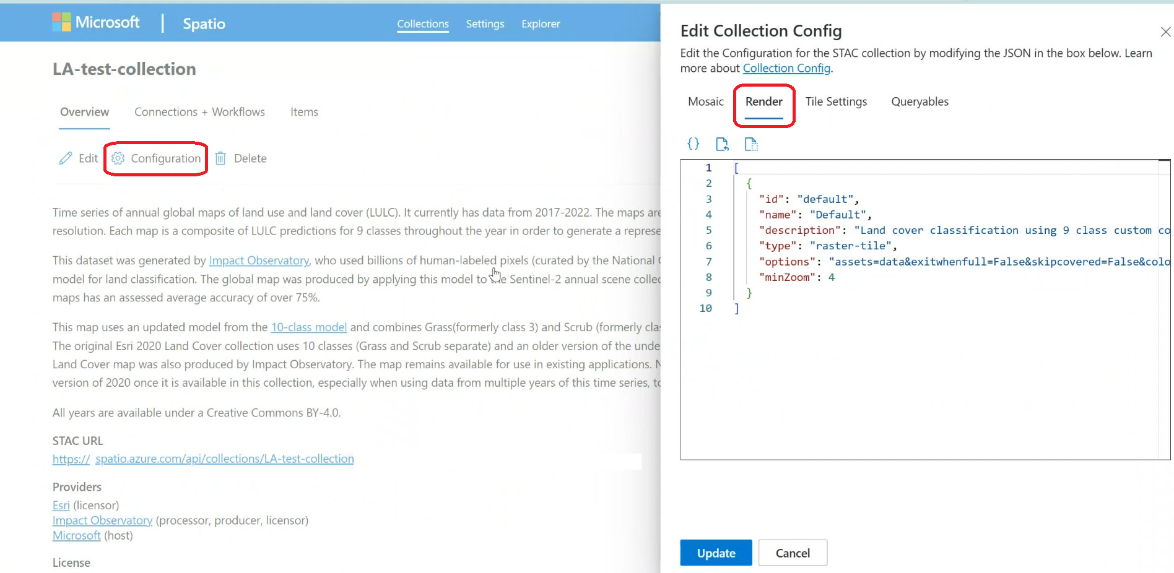The image size is (1174, 573).
Task: Click the LA-test-collection page title
Action: tap(124, 69)
